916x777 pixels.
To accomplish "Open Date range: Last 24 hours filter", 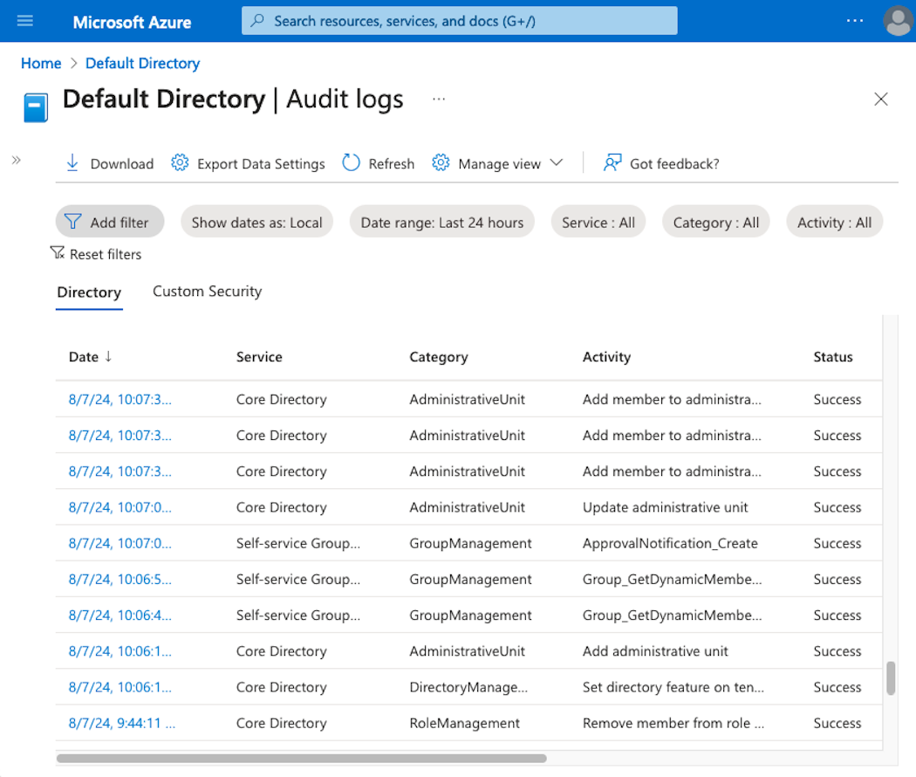I will pos(442,222).
